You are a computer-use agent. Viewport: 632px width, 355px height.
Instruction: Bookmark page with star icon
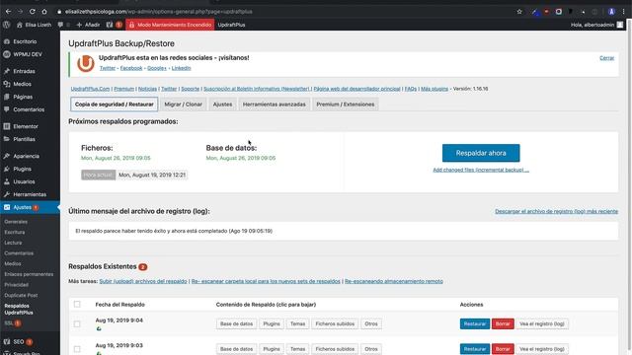[519, 12]
